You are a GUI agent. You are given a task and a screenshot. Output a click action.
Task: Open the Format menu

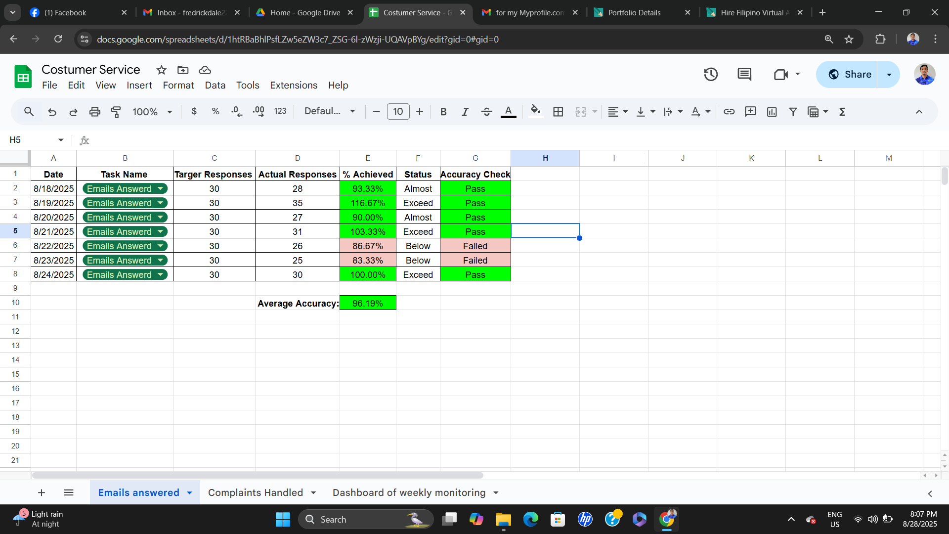[178, 85]
